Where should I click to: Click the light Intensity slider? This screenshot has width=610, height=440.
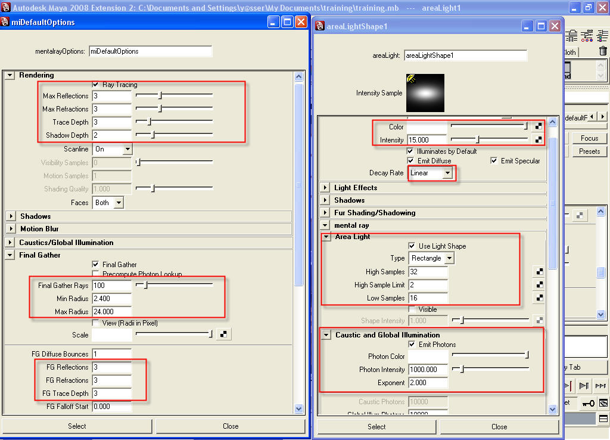tap(490, 139)
